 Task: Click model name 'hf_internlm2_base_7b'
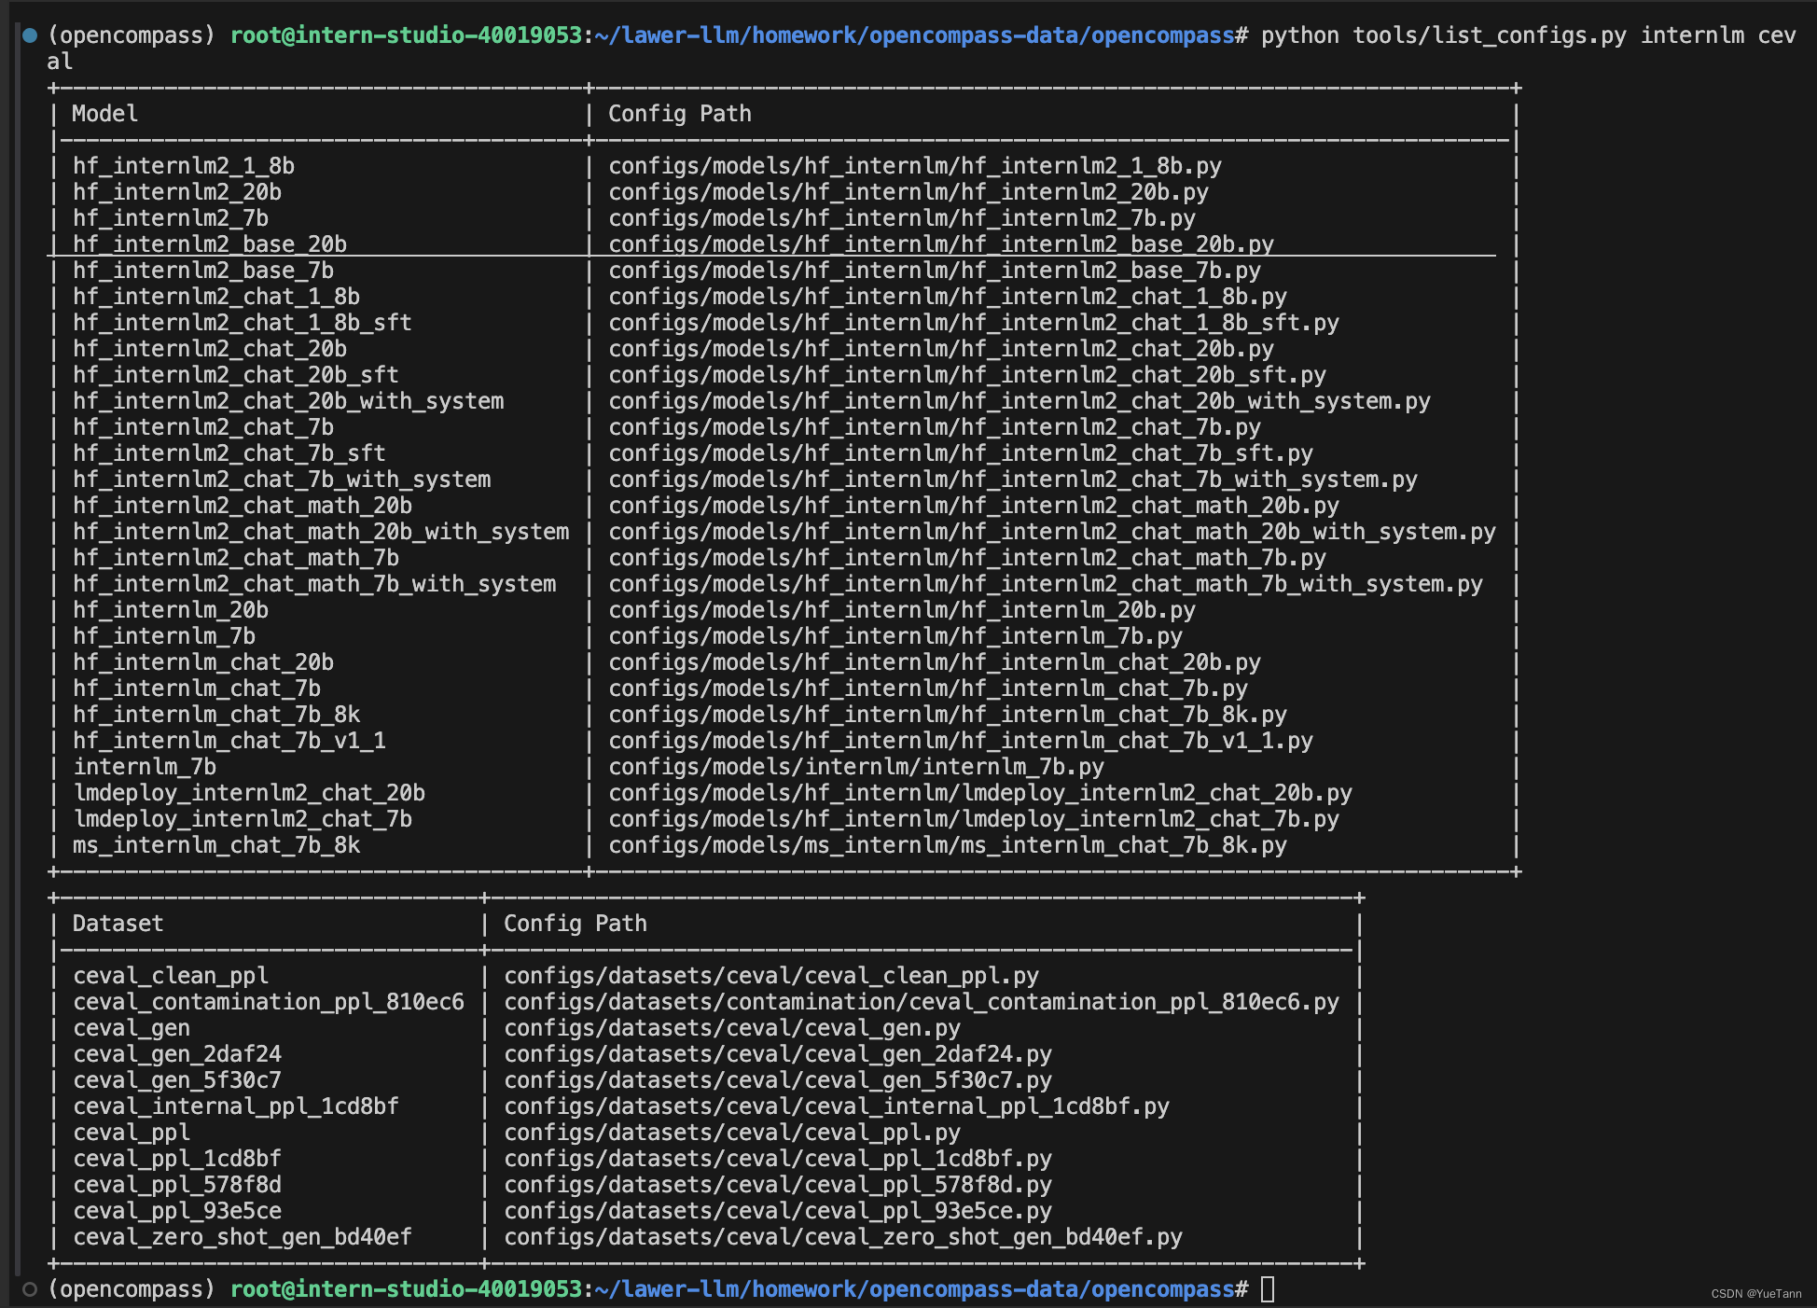coord(203,271)
